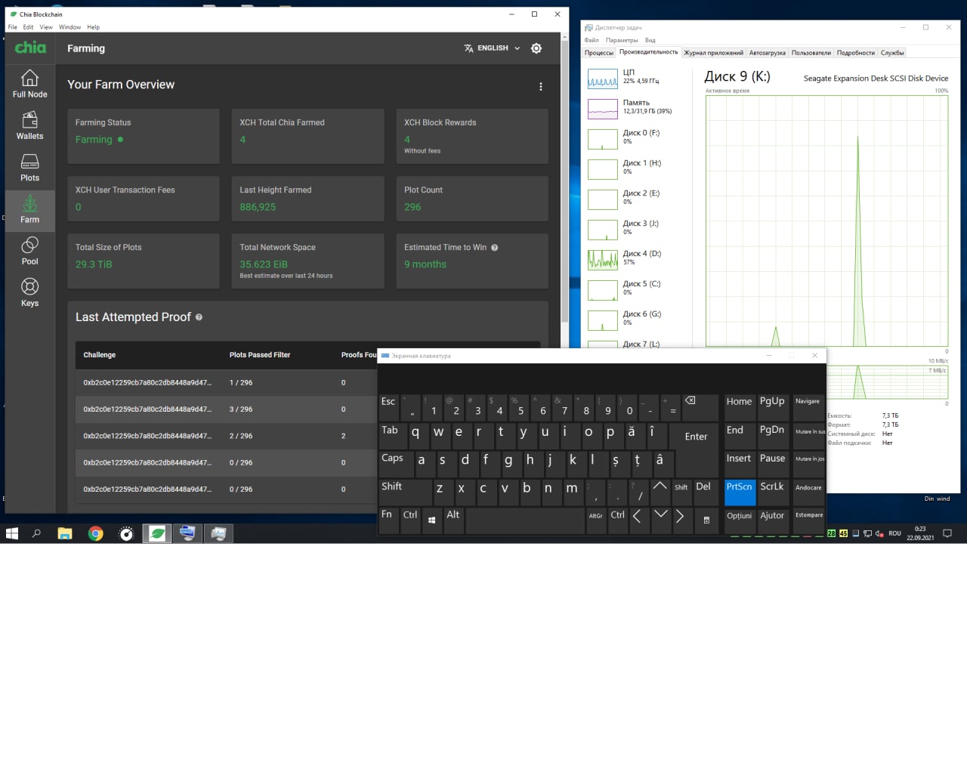Toggle Caps key on on-screen keyboard
Viewport: 967px width, 766px height.
(394, 464)
